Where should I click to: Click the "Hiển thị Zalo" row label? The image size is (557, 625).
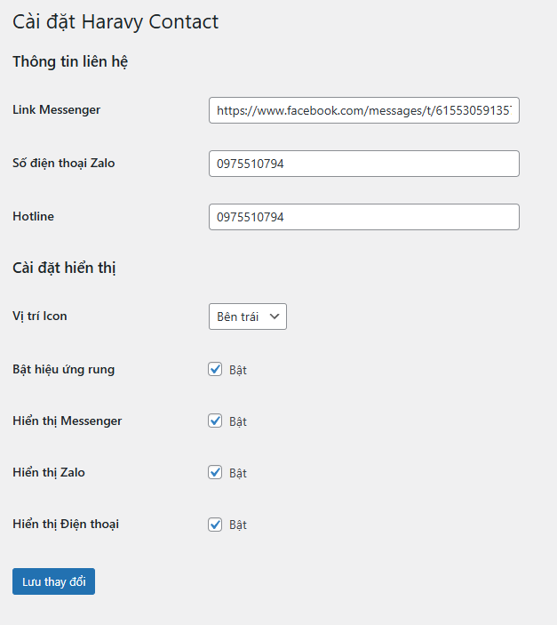pos(49,472)
